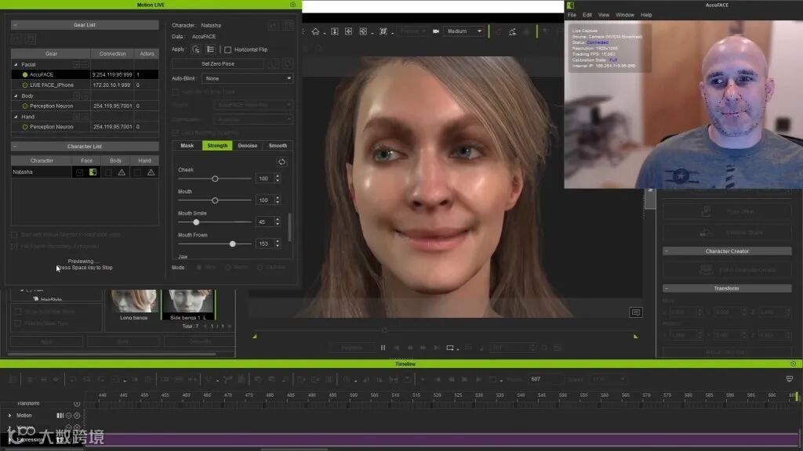Click the Set Zero Pose button
803x451 pixels.
point(218,63)
